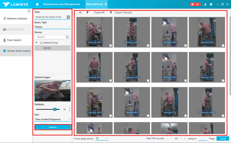Select the Human Body Search shirt icon

(x=5, y=51)
